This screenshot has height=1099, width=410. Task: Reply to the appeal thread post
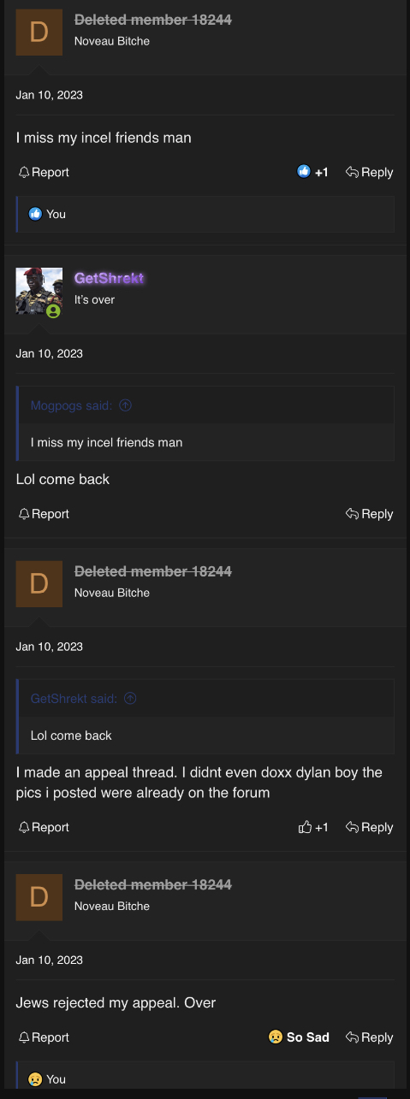(369, 827)
